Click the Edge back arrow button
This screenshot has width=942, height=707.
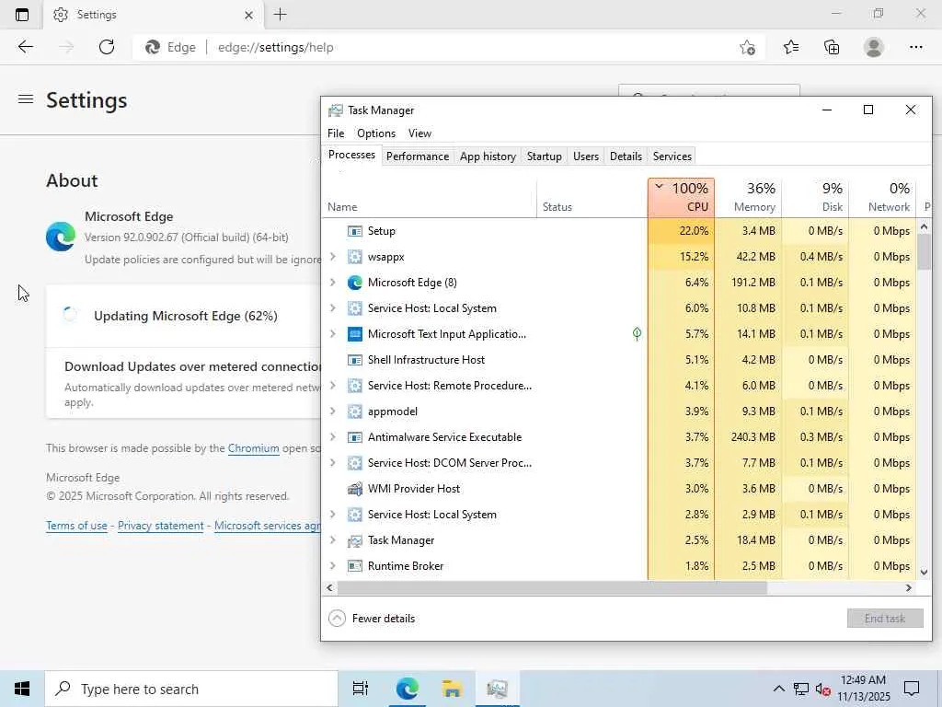25,47
